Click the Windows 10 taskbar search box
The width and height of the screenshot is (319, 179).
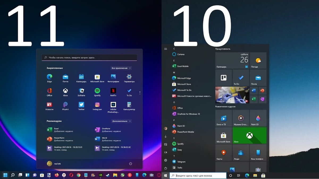(x=198, y=176)
